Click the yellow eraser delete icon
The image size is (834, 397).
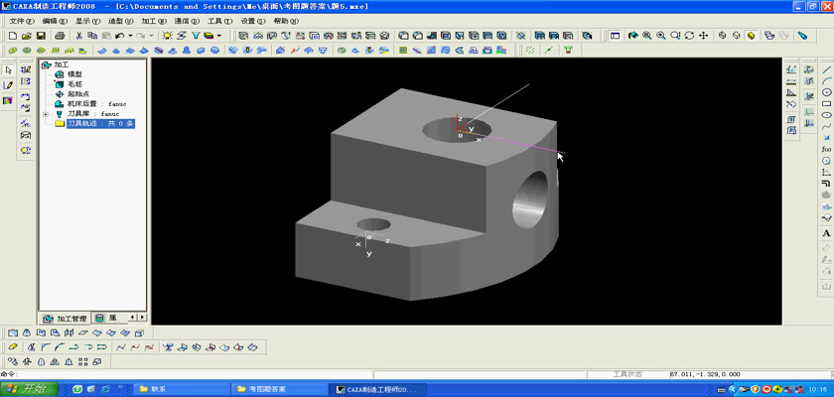[13, 347]
